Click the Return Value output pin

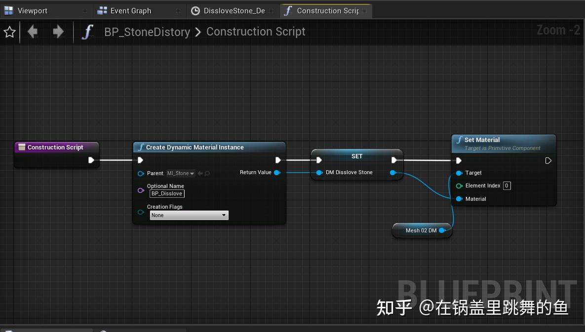click(277, 173)
